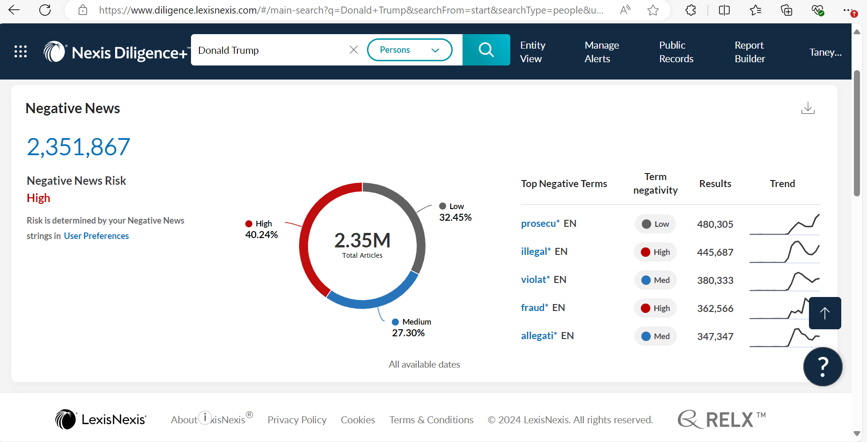This screenshot has width=867, height=442.
Task: Click the 445,687 results count
Action: pos(715,252)
